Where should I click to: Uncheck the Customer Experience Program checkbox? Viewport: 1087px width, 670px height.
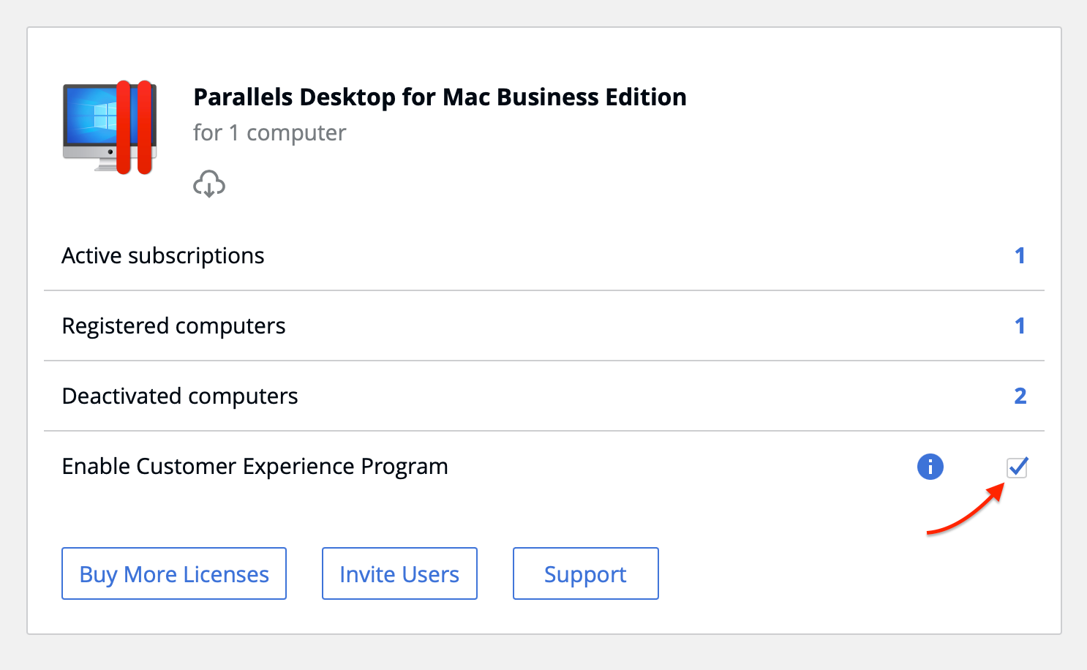(1017, 467)
